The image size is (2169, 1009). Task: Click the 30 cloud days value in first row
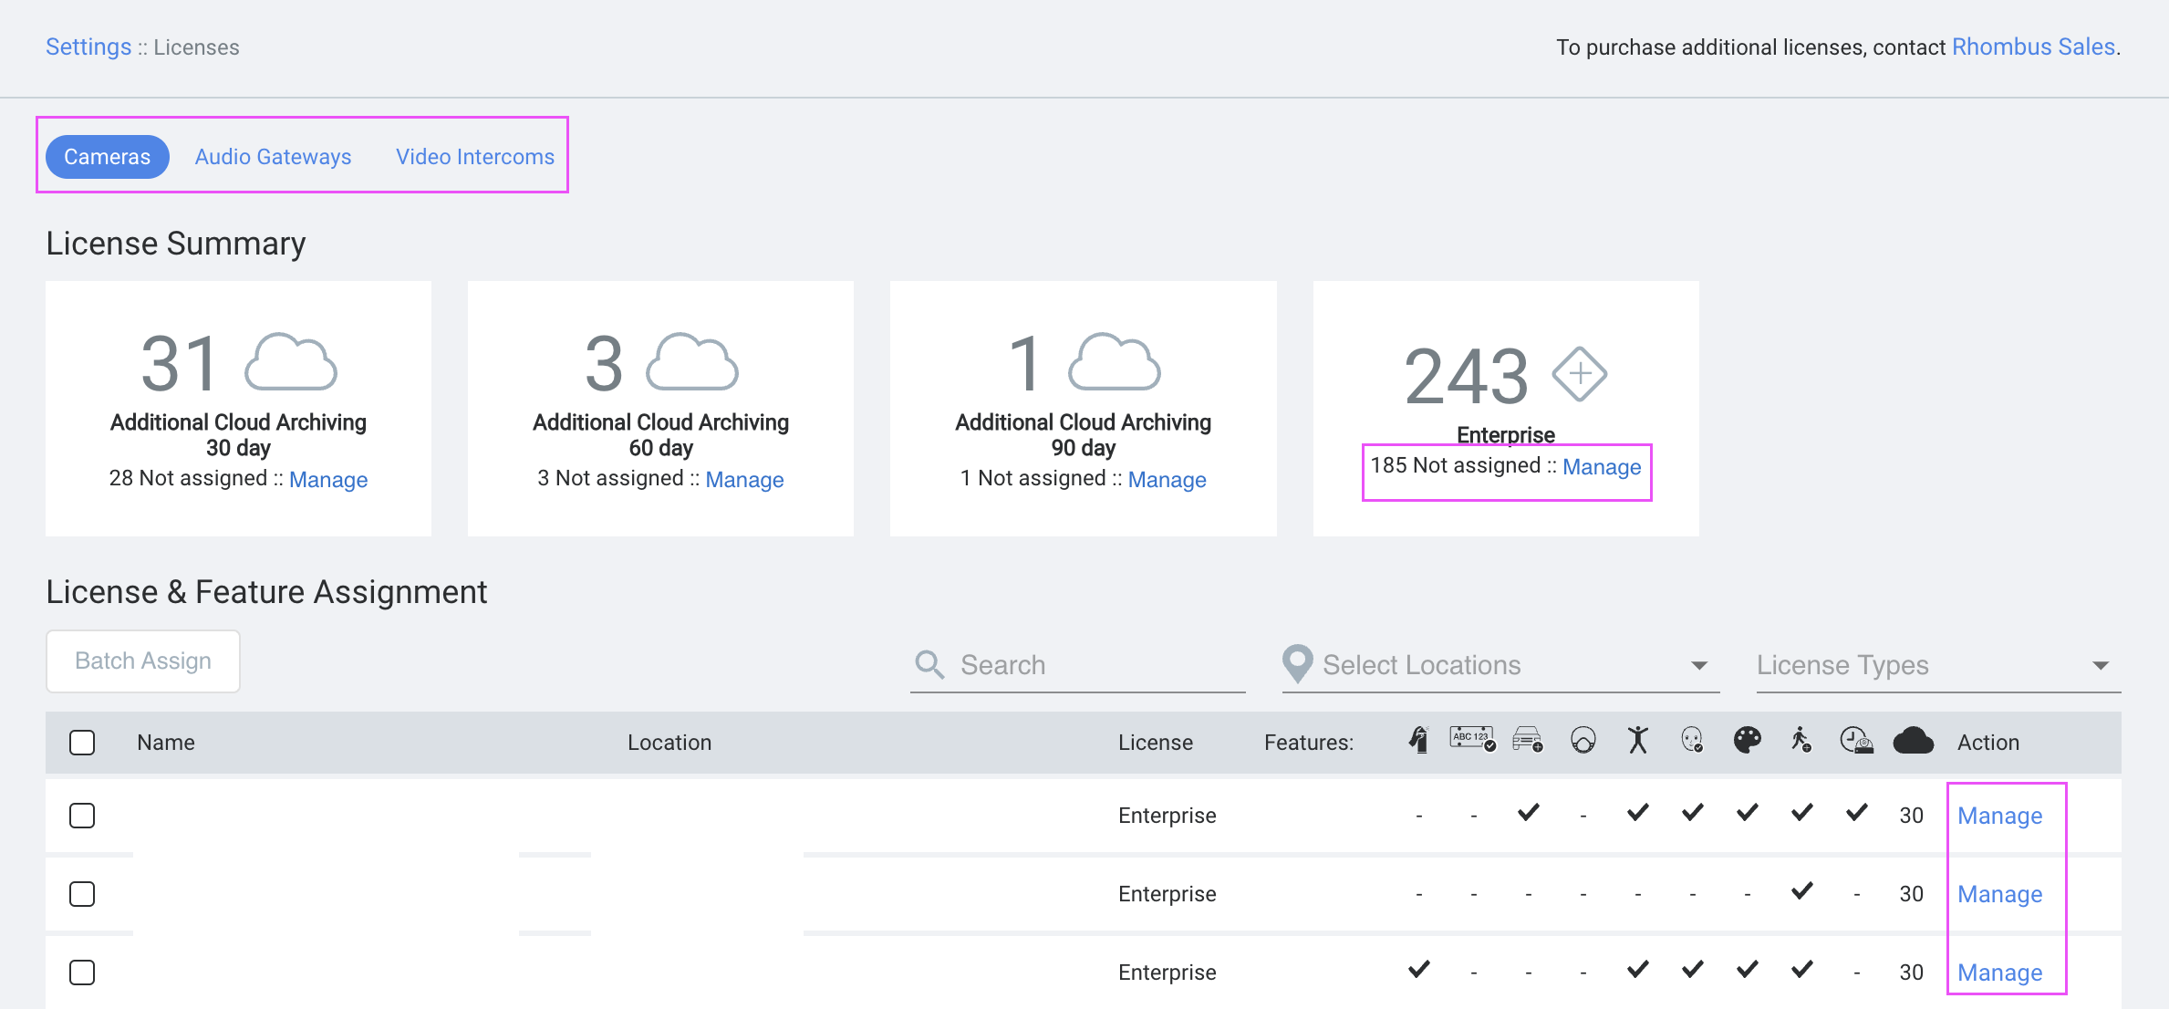(1912, 816)
